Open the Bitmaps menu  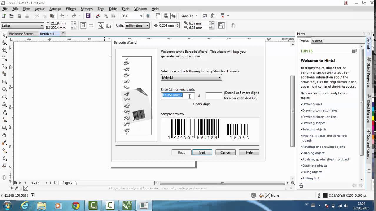pyautogui.click(x=86, y=9)
